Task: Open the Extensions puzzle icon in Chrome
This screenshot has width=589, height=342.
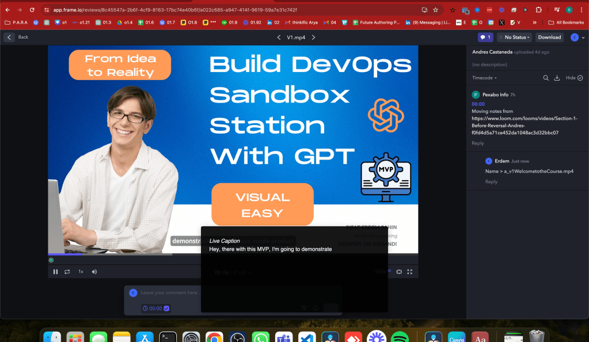Action: (x=538, y=10)
